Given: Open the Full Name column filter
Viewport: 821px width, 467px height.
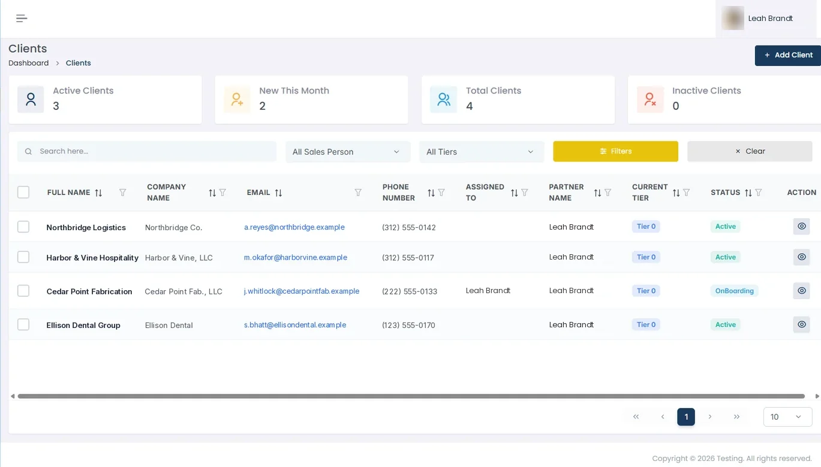Looking at the screenshot, I should (x=123, y=192).
